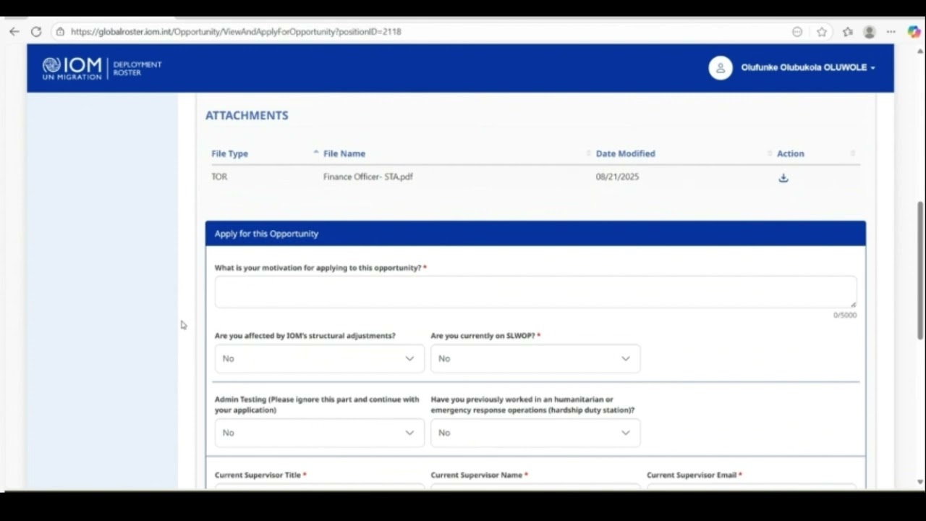The height and width of the screenshot is (521, 926).
Task: Sort by File Type column arrow
Action: (316, 153)
